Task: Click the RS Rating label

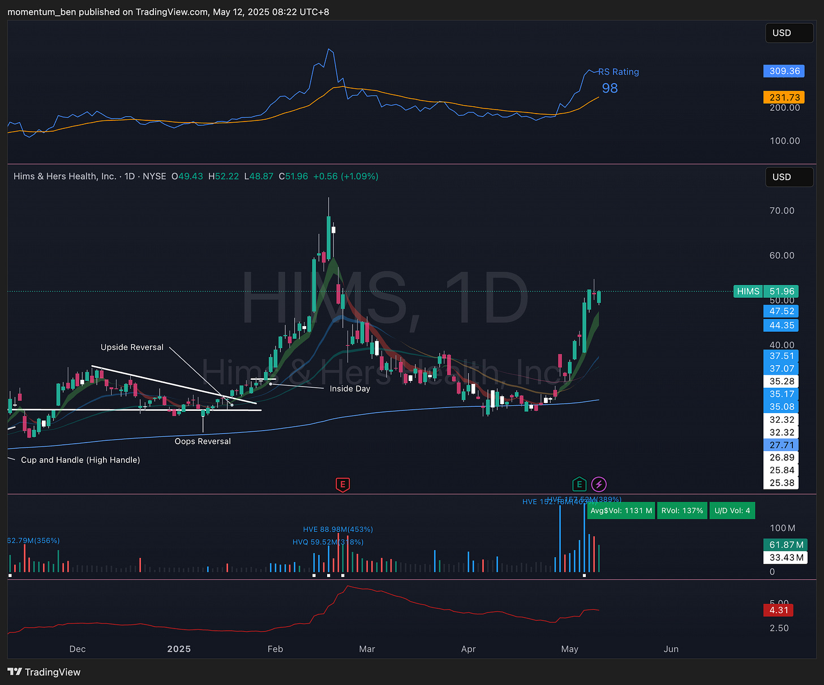Action: coord(619,72)
